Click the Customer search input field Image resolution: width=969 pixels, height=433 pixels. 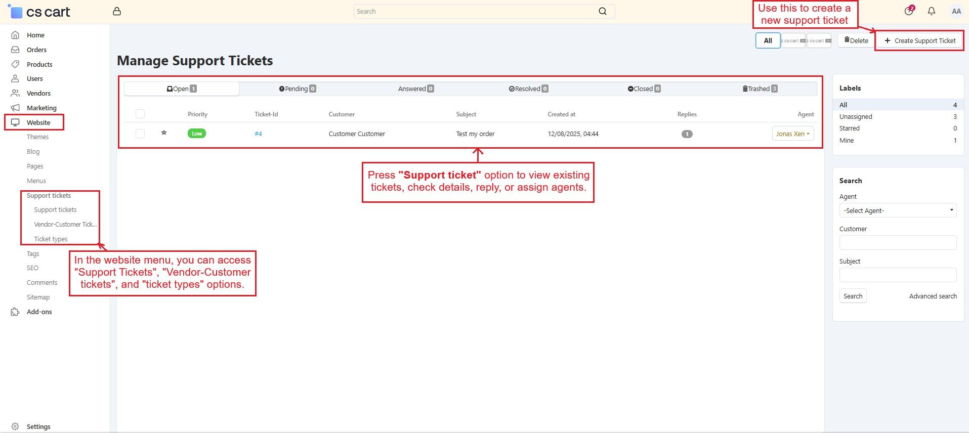[897, 243]
